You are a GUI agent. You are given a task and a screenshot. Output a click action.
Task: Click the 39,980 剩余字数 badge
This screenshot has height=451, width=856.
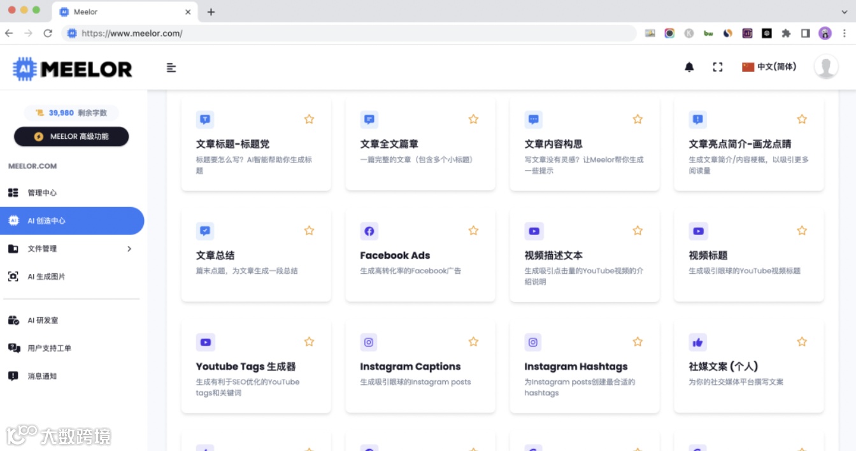71,113
